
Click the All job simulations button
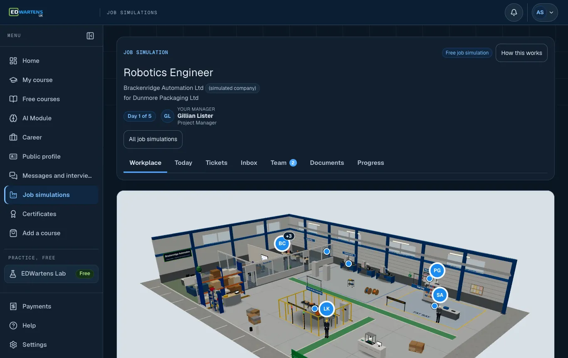pos(153,139)
